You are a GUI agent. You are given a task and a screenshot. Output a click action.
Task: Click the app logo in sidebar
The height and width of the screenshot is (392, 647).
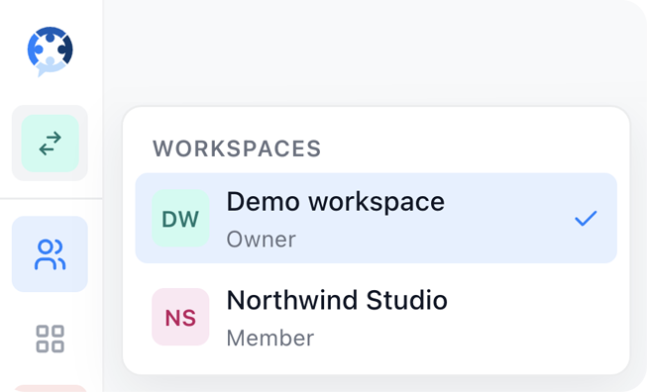(50, 51)
